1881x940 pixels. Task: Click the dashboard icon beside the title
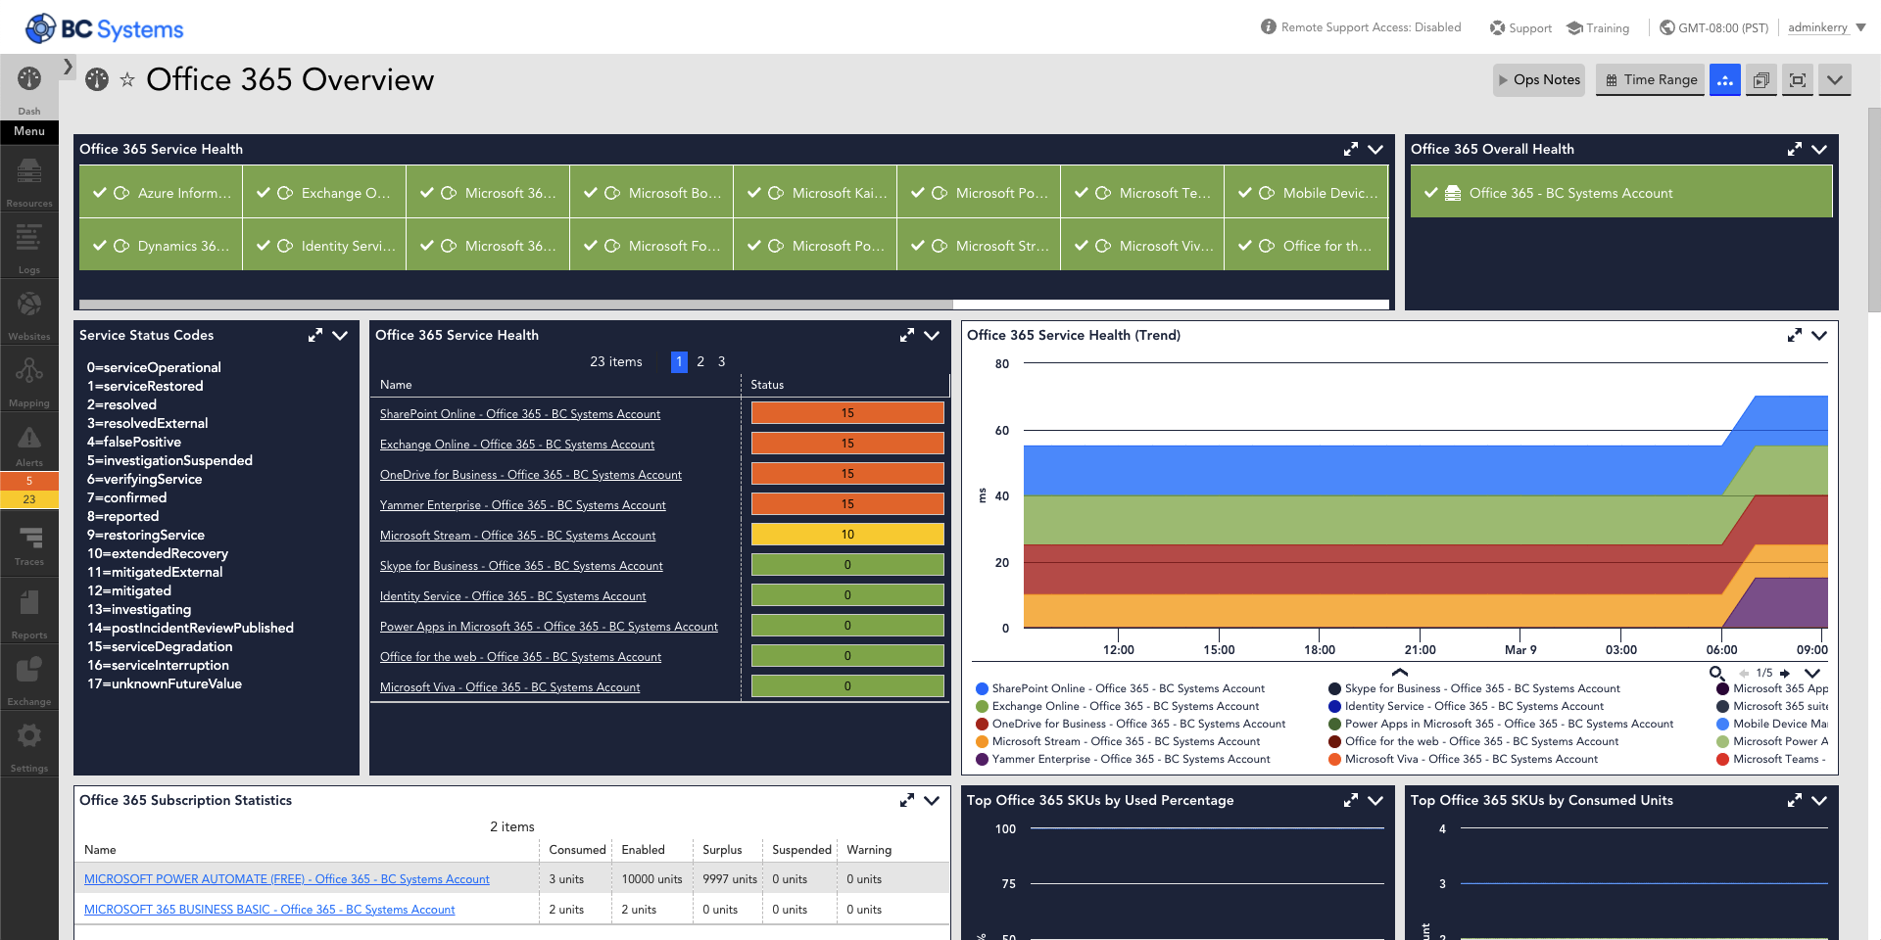(97, 79)
